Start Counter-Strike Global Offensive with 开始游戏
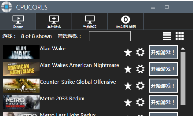This screenshot has height=116, width=193. (163, 86)
